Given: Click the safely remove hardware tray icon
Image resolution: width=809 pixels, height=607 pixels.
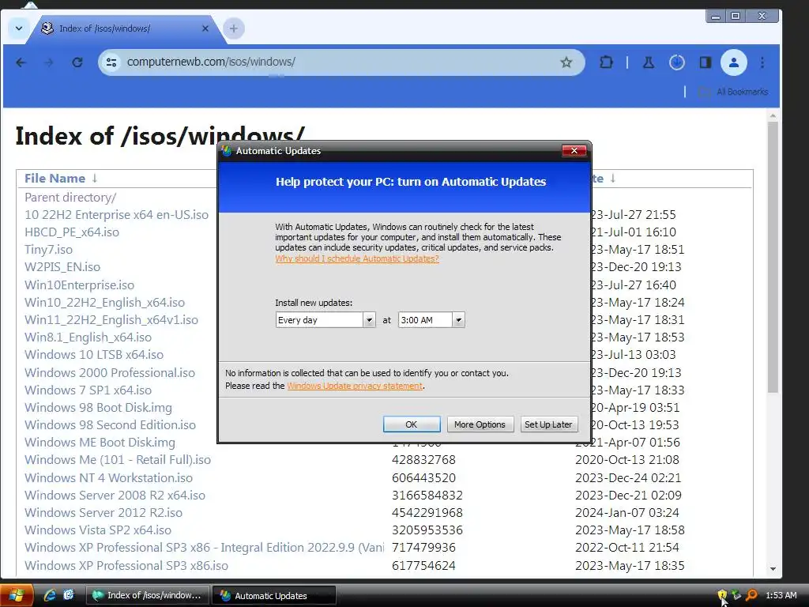Looking at the screenshot, I should pyautogui.click(x=736, y=595).
